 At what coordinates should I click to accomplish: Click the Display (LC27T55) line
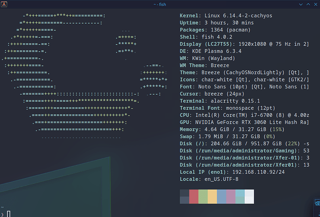click(244, 44)
